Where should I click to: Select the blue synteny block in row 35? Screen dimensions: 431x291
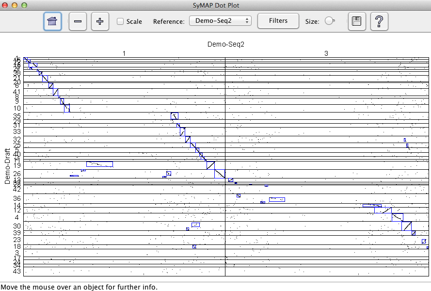(x=175, y=116)
